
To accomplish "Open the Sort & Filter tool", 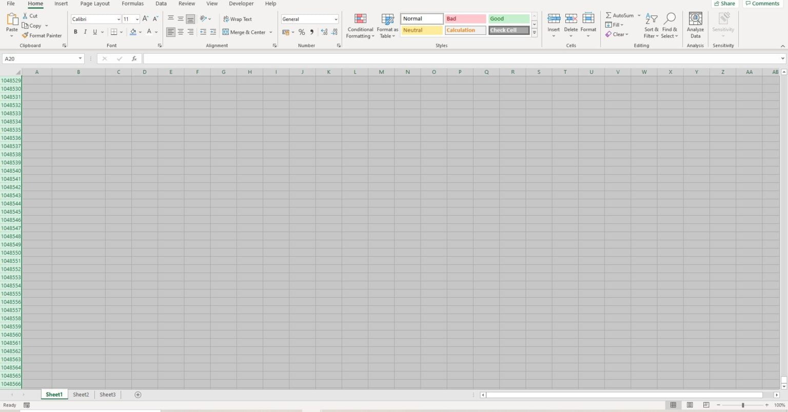I will 651,26.
